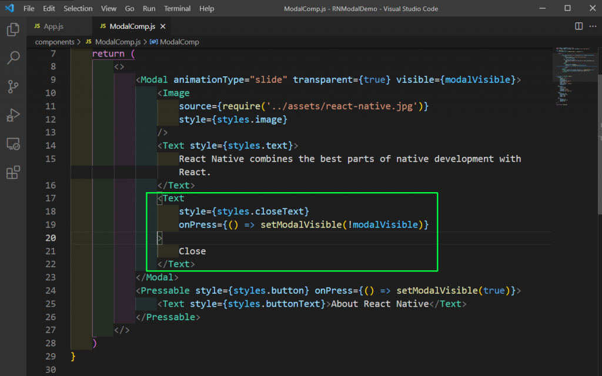The image size is (602, 376).
Task: Click 'React Native combines' text on line 15
Action: pos(236,159)
